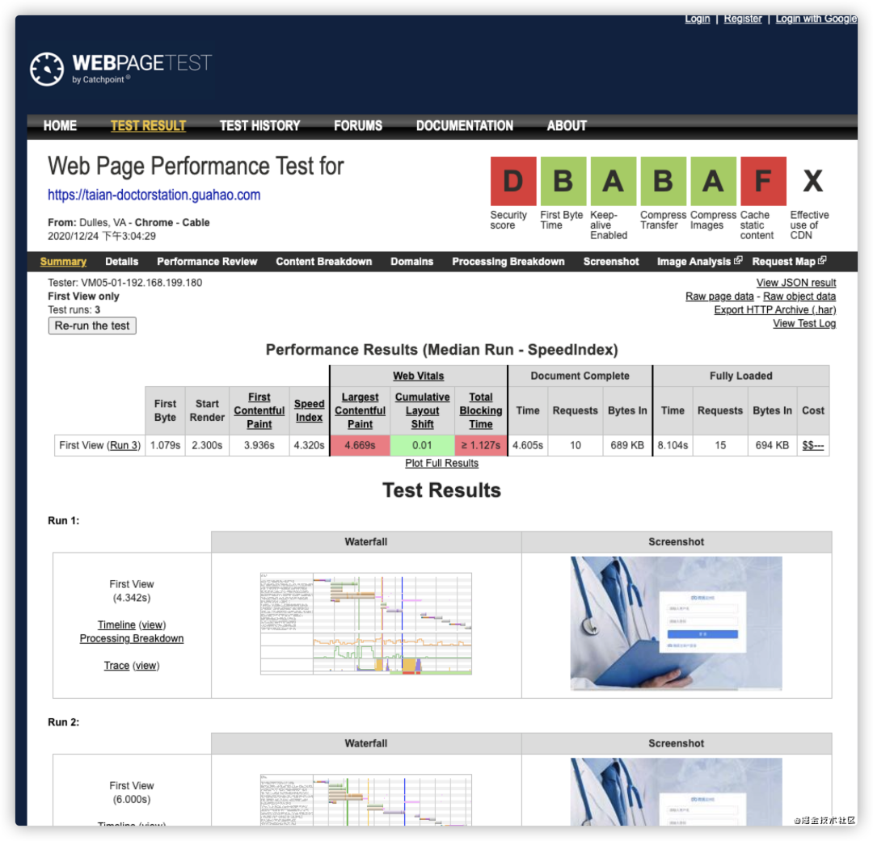The width and height of the screenshot is (873, 841).
Task: Click the ≥ 1.127s Total Blocking Time cell
Action: pyautogui.click(x=481, y=445)
